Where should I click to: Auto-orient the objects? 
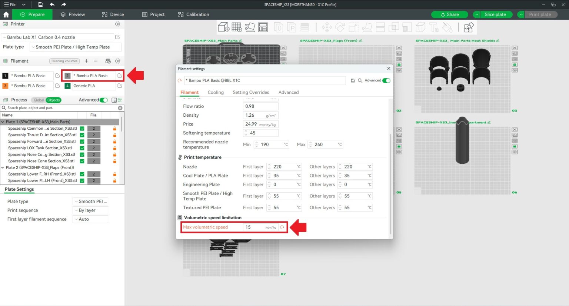click(x=249, y=27)
